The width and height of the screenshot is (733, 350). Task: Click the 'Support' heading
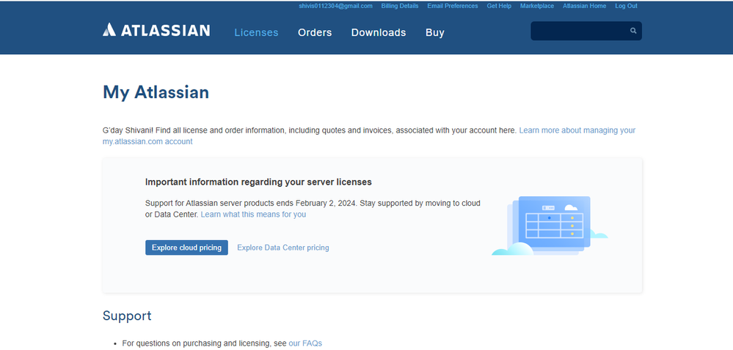(127, 316)
